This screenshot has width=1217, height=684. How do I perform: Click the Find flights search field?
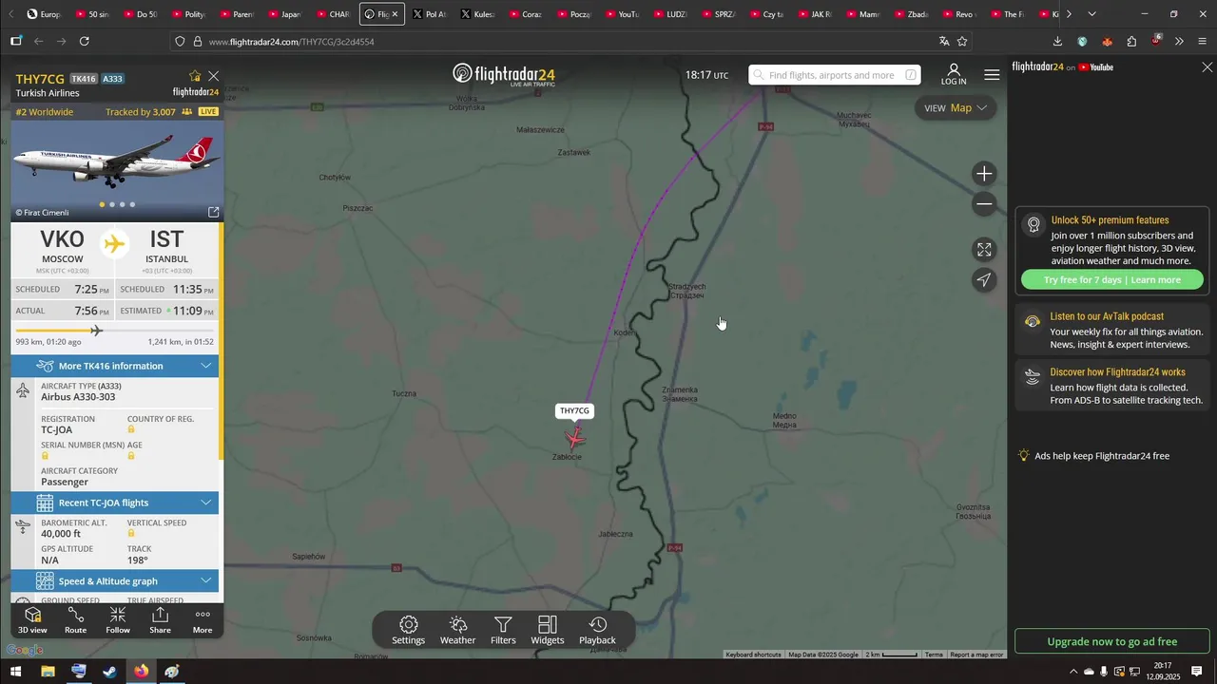834,75
